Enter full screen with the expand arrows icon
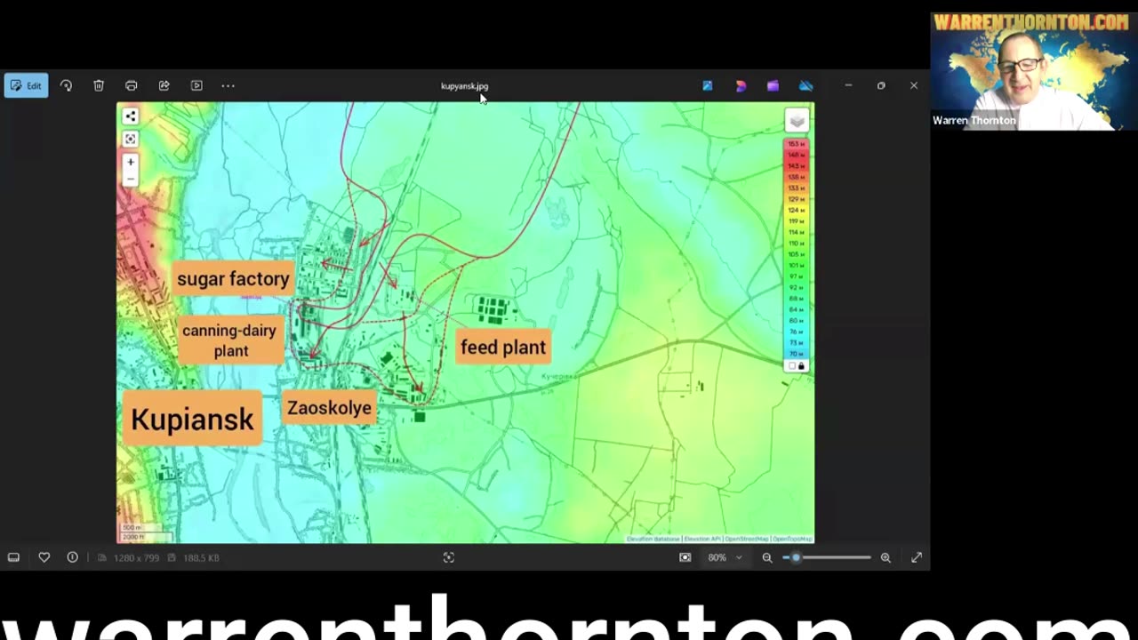This screenshot has height=640, width=1138. coord(917,557)
